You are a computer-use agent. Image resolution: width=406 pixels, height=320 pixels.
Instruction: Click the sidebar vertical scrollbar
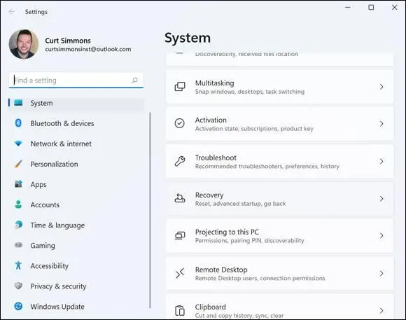point(150,210)
